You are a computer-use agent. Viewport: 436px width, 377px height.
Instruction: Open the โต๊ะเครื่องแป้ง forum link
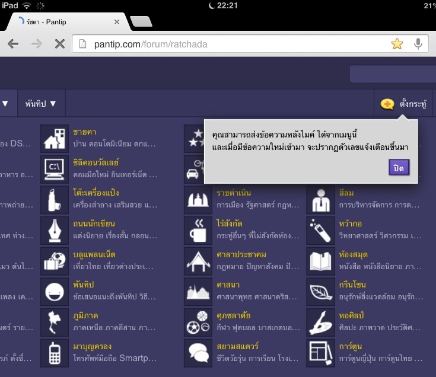96,193
